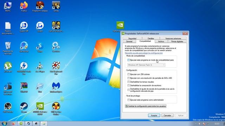The height and width of the screenshot is (126, 225).
Task: Select the gear services shortcut on desktop
Action: [56, 47]
